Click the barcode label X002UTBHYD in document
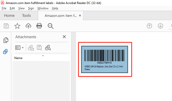The image size is (172, 101). click(104, 63)
